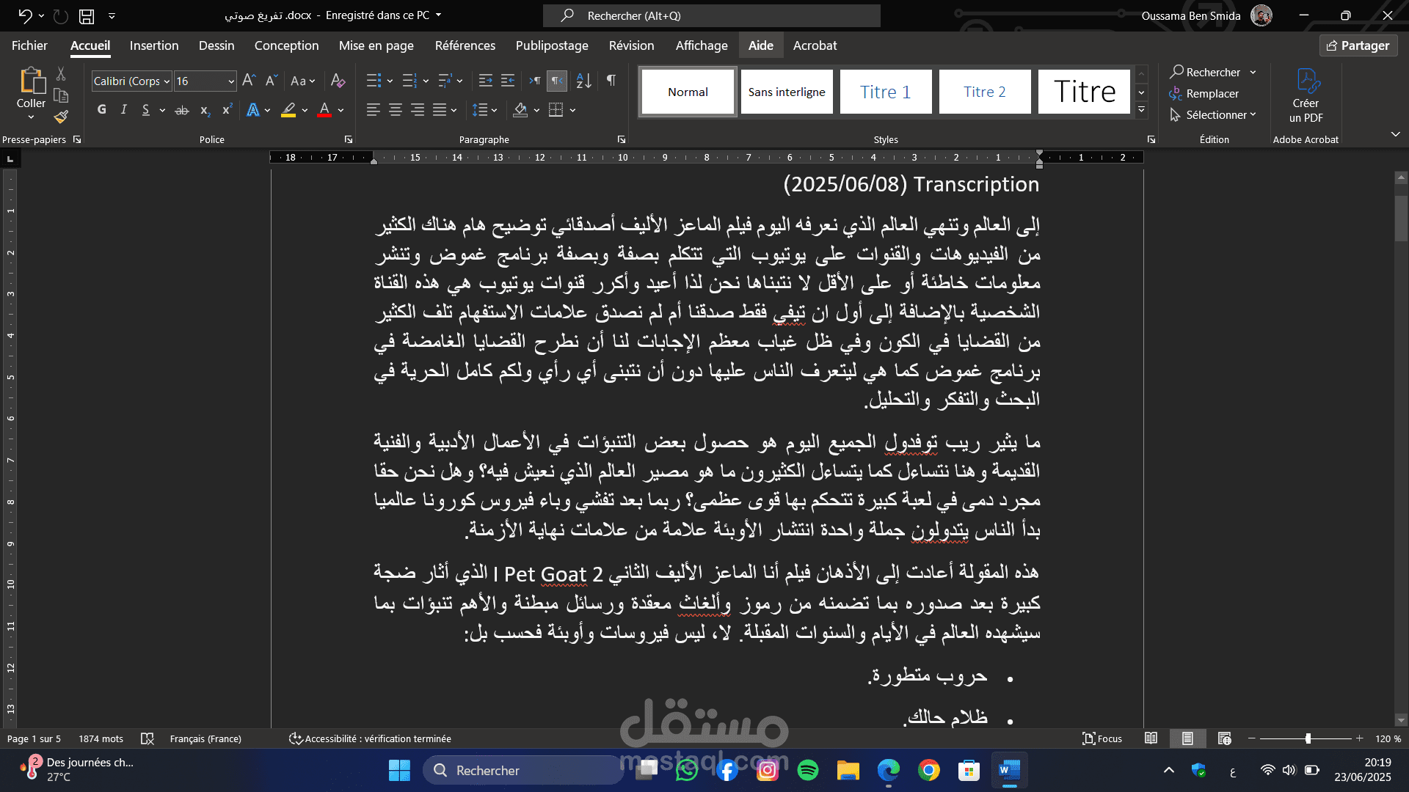Image resolution: width=1409 pixels, height=792 pixels.
Task: Switch to Read Mode view
Action: (1151, 738)
